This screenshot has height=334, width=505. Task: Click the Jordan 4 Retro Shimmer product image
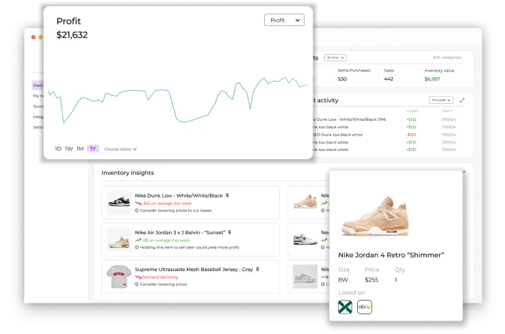376,216
